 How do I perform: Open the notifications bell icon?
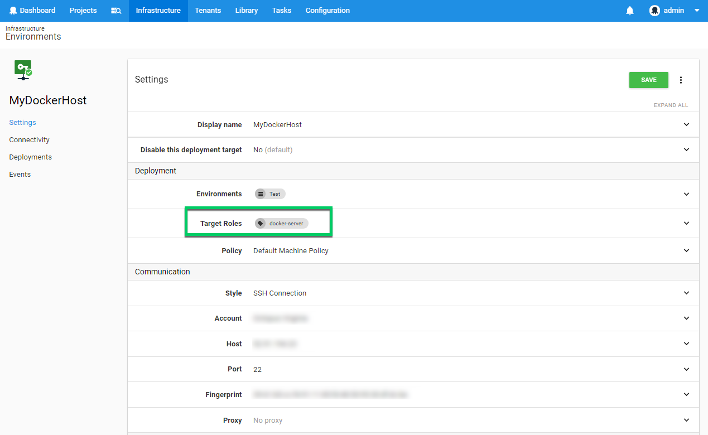pos(629,11)
